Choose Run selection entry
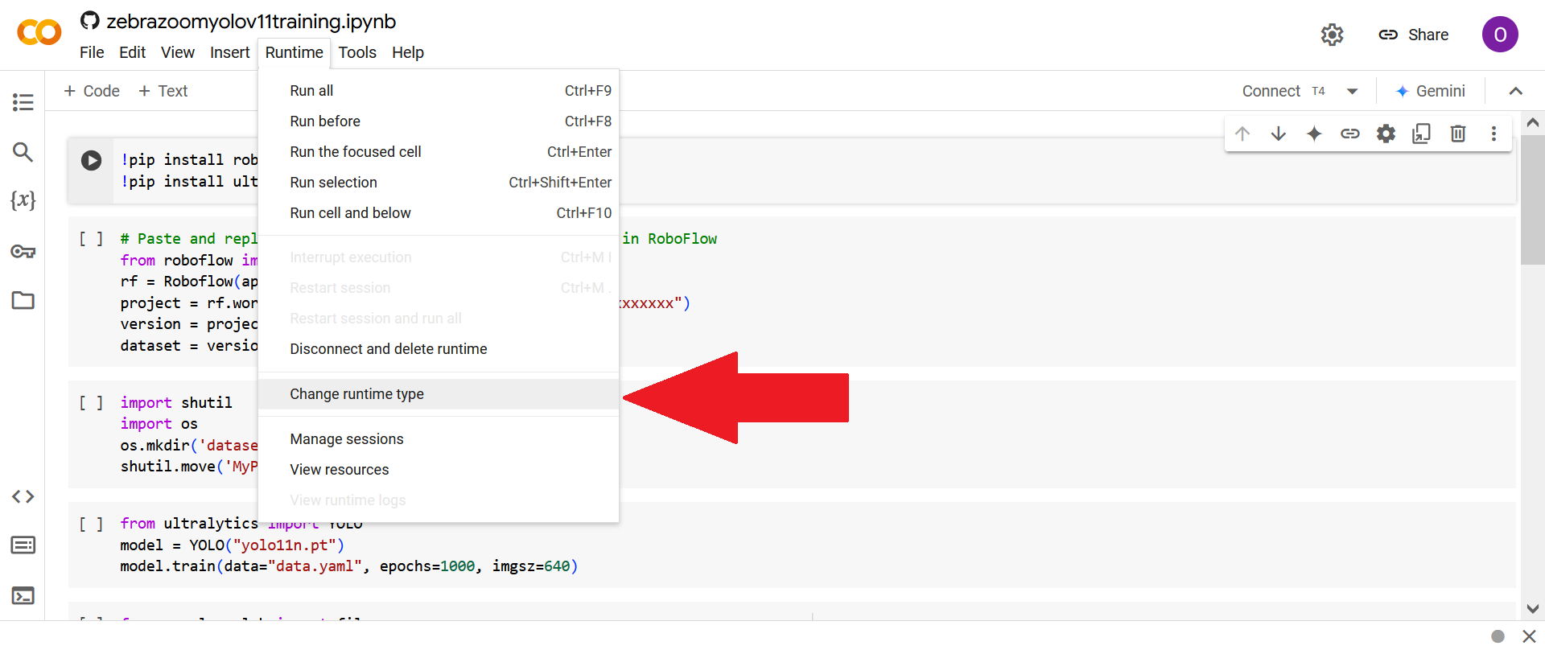This screenshot has width=1545, height=650. point(439,183)
